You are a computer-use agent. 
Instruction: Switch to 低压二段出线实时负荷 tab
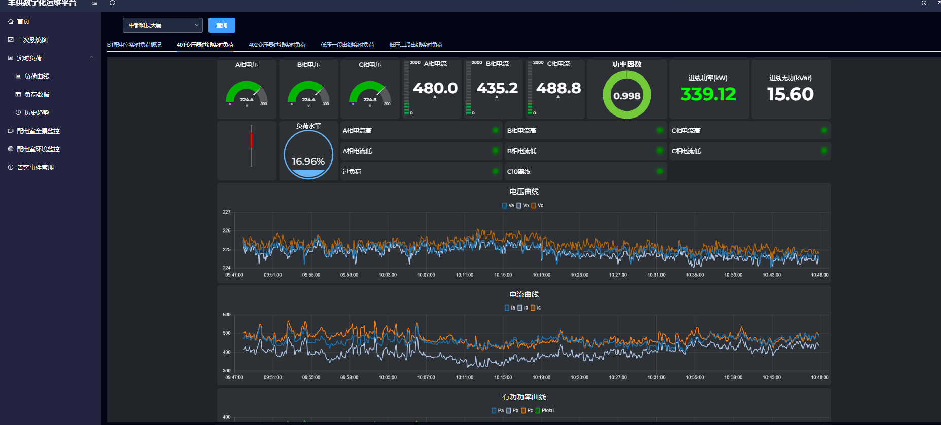(x=416, y=45)
